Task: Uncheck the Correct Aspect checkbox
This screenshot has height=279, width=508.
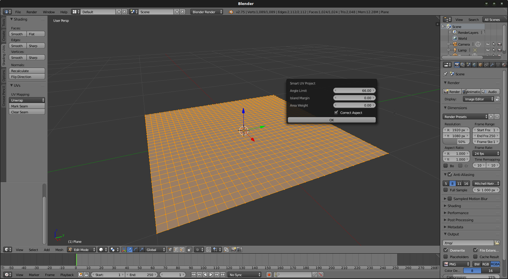Action: coord(336,112)
